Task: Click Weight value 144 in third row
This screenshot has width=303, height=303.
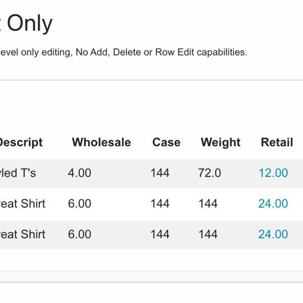Action: tap(208, 234)
